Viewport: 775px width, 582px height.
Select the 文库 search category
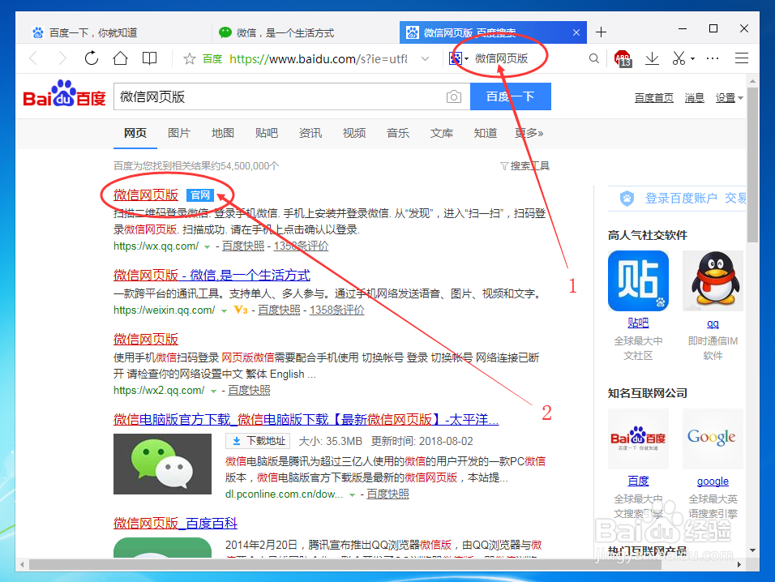[441, 133]
